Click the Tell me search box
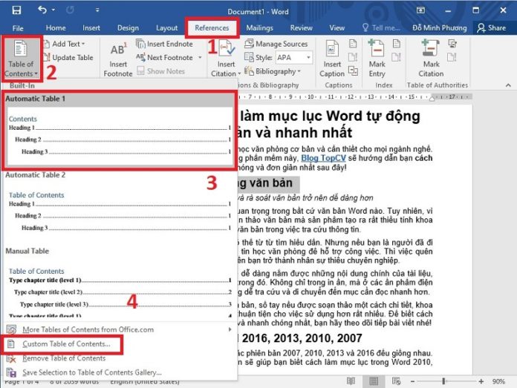The height and width of the screenshot is (388, 517). click(x=381, y=28)
